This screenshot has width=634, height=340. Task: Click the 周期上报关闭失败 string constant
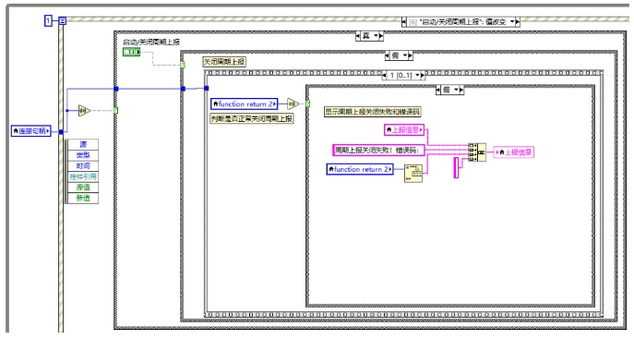[x=379, y=151]
